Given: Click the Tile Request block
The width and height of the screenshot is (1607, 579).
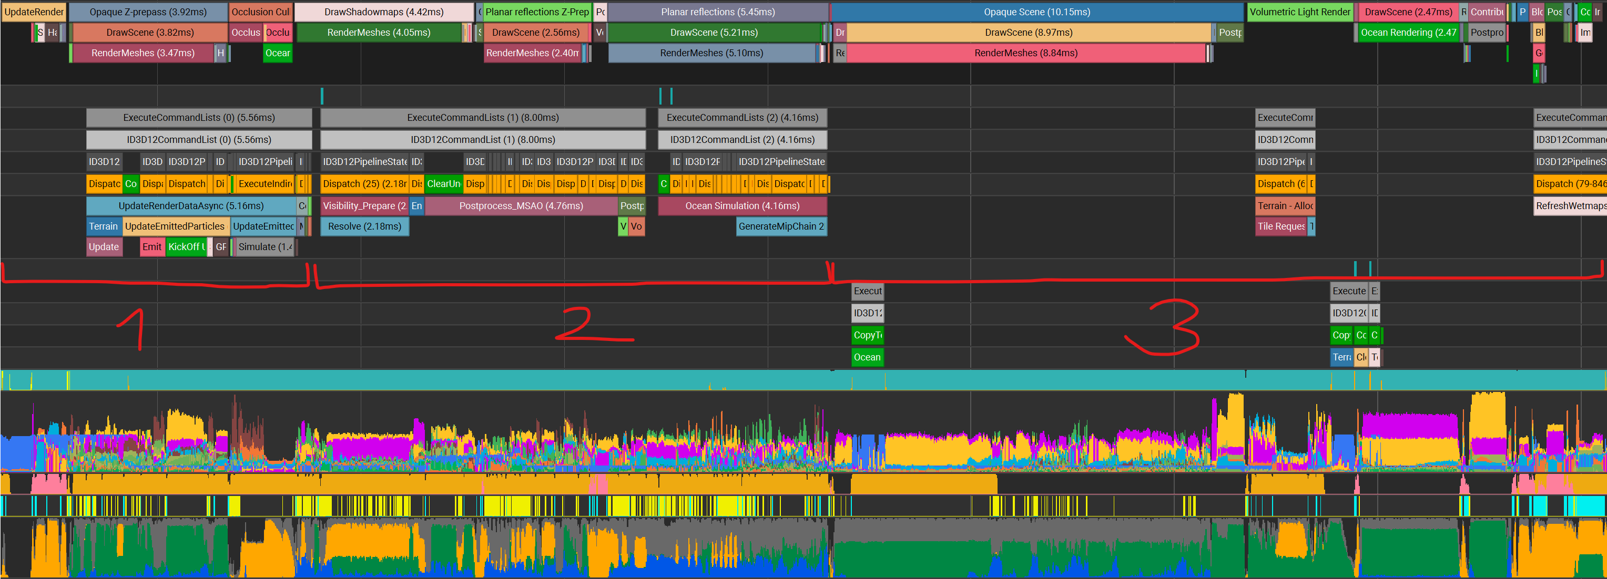Looking at the screenshot, I should point(1281,226).
